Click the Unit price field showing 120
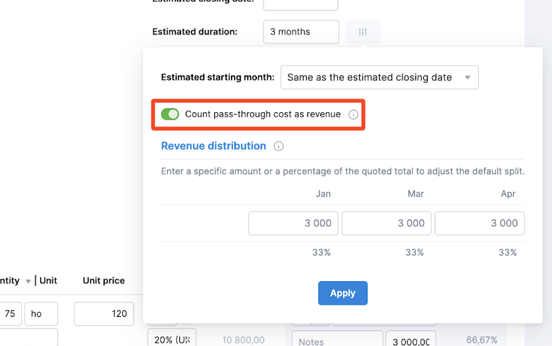Image resolution: width=552 pixels, height=346 pixels. pyautogui.click(x=104, y=314)
